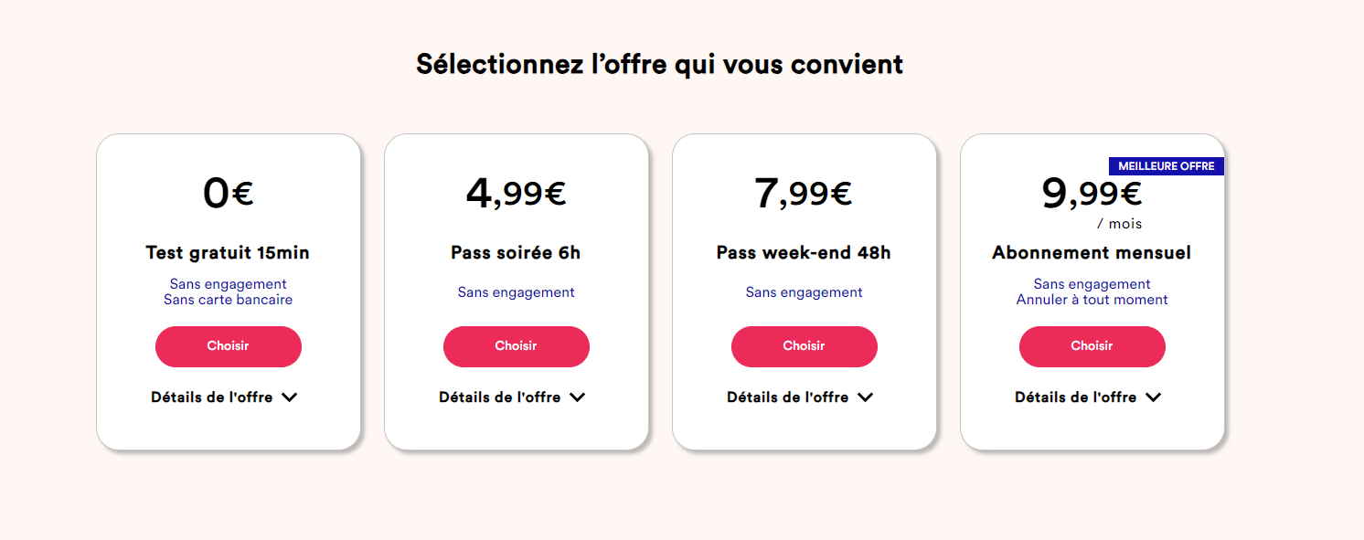Click the chevron arrow in the Pass soirée card
The height and width of the screenshot is (540, 1364).
click(x=578, y=397)
